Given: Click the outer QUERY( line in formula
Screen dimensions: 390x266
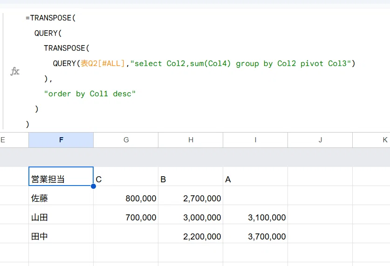Looking at the screenshot, I should point(48,33).
